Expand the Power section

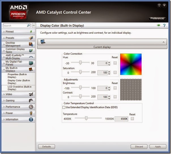click(x=4, y=113)
